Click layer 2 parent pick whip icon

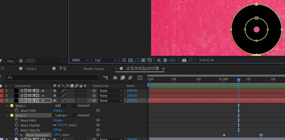tap(94, 96)
